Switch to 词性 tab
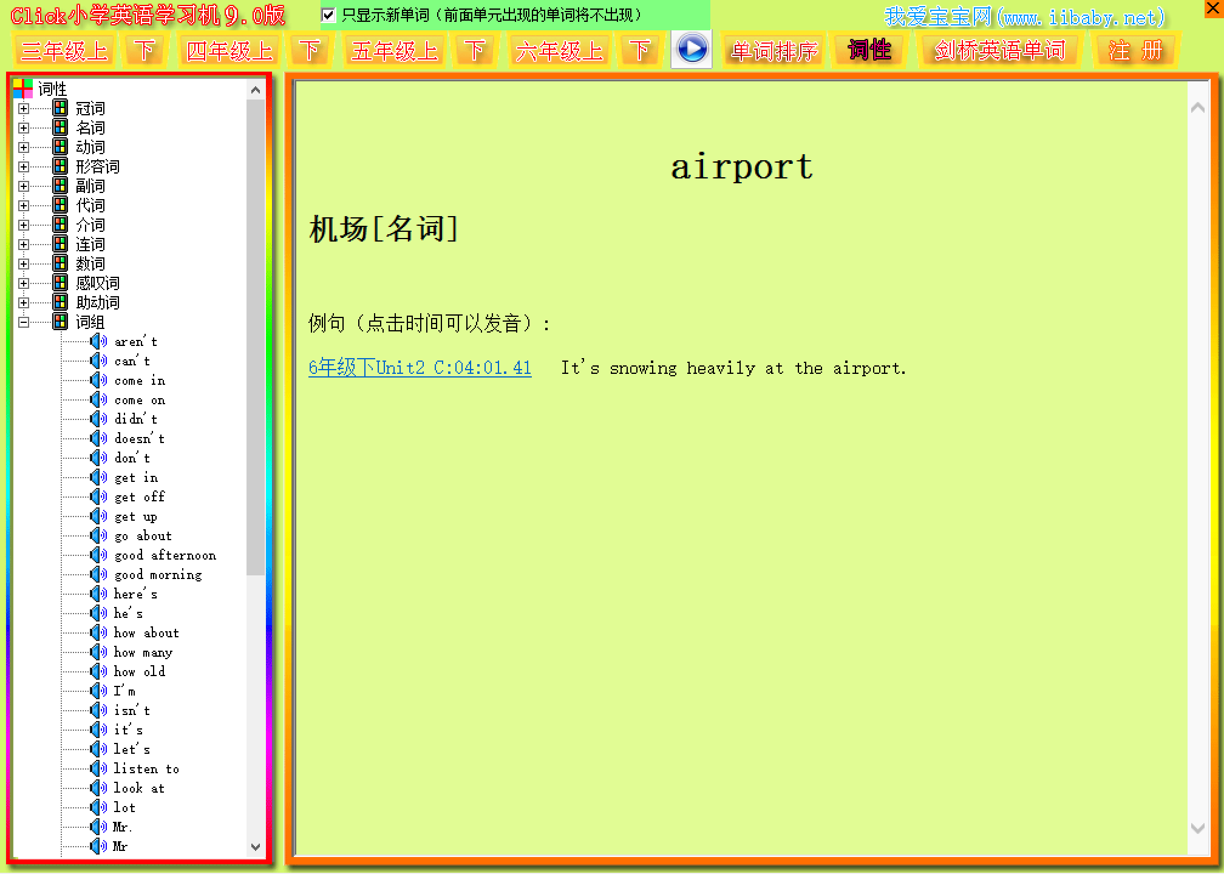The image size is (1224, 874). pyautogui.click(x=869, y=50)
